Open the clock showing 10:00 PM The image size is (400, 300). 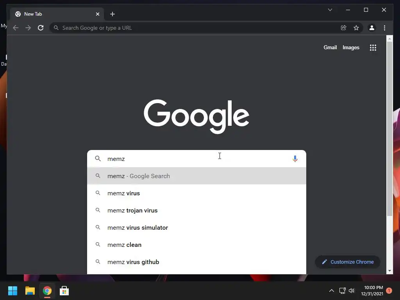372,291
